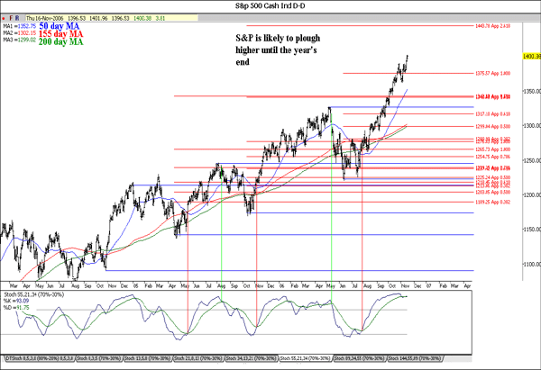
Task: Click the '07' year label on the time axis
Action: [x=429, y=286]
